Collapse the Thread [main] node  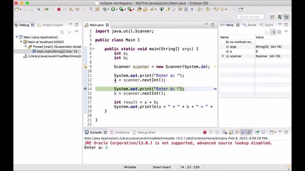tap(26, 47)
